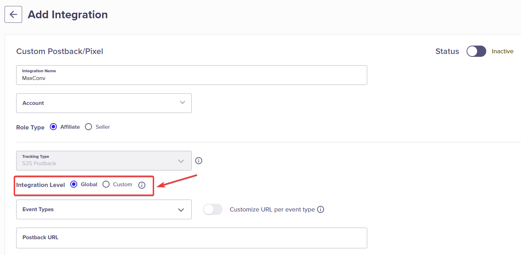521x255 pixels.
Task: Show info for Customize URL per event type
Action: [320, 209]
